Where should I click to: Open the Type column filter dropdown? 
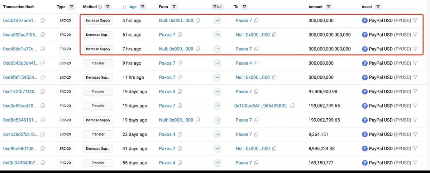72,7
